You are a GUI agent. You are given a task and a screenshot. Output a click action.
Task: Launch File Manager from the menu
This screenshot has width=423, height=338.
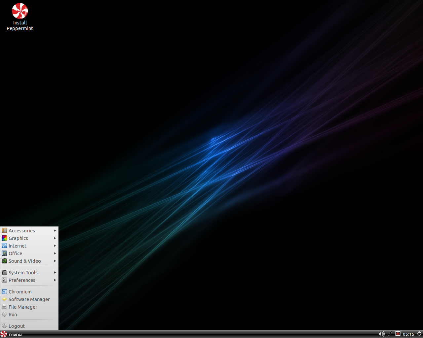coord(29,307)
